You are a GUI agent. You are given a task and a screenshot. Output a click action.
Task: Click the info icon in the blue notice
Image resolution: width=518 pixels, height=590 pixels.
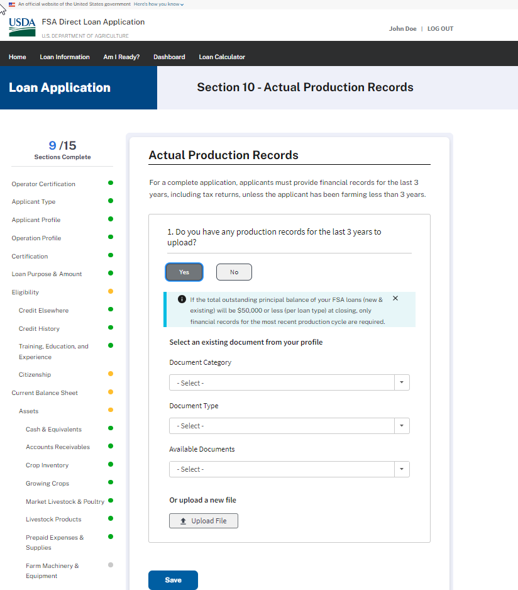(x=182, y=299)
